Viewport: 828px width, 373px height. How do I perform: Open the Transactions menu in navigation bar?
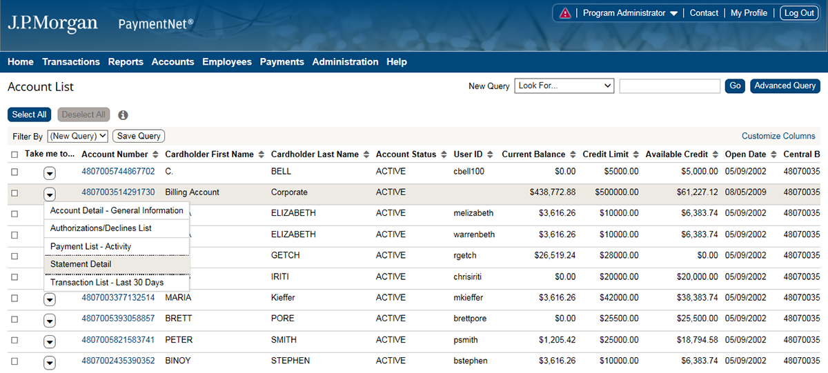point(71,62)
